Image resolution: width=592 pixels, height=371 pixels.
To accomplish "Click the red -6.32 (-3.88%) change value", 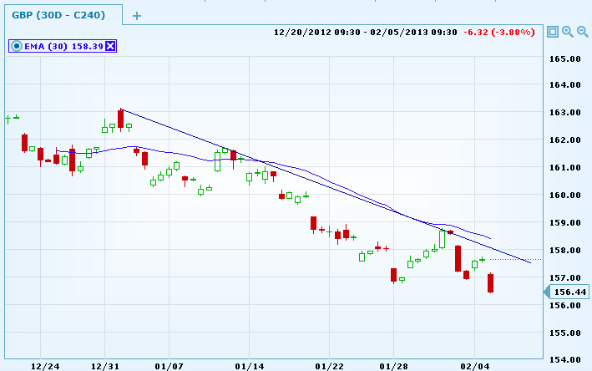I will (498, 33).
